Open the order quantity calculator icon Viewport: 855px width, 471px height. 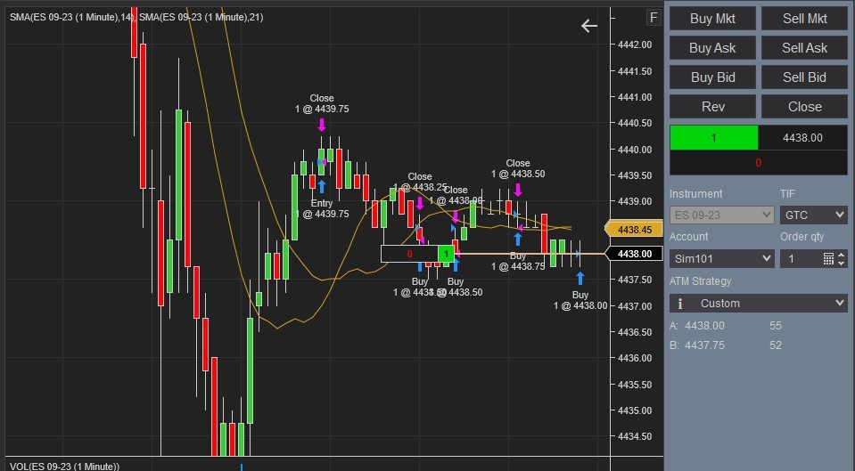[828, 258]
